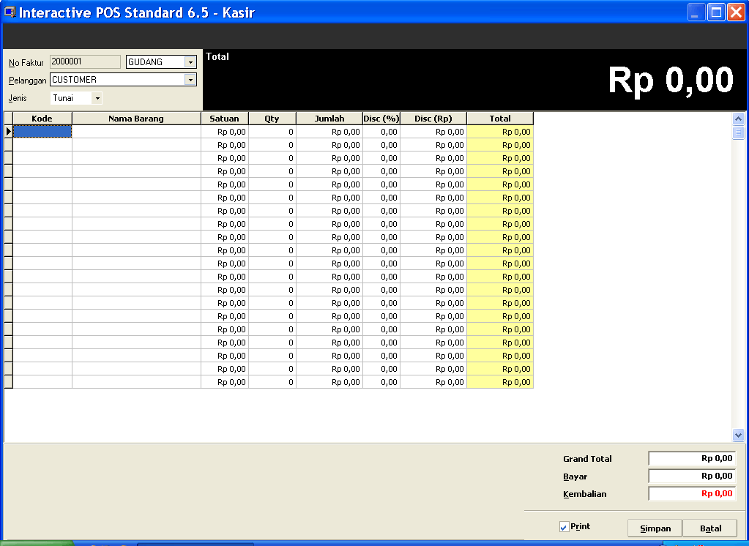Click the current row indicator arrow
This screenshot has width=749, height=546.
click(8, 131)
